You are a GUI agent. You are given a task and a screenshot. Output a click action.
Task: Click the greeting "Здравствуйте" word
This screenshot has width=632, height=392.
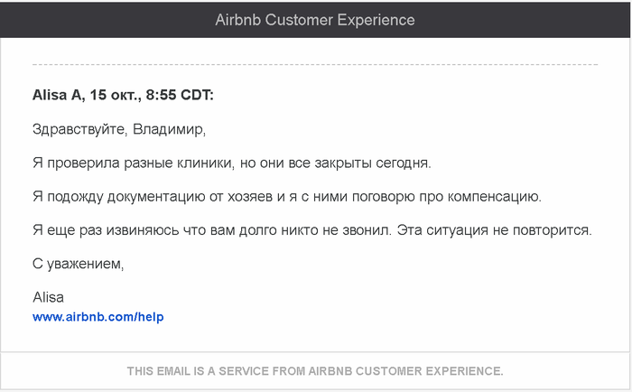click(x=79, y=129)
